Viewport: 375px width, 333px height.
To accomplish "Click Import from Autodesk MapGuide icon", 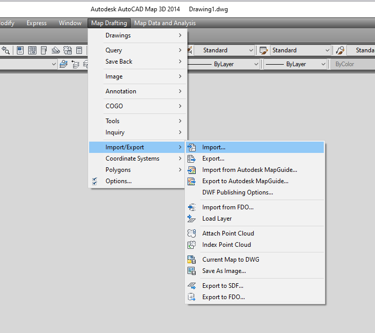I will click(192, 170).
